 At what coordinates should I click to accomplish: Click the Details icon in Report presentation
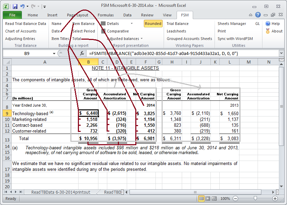(x=103, y=24)
